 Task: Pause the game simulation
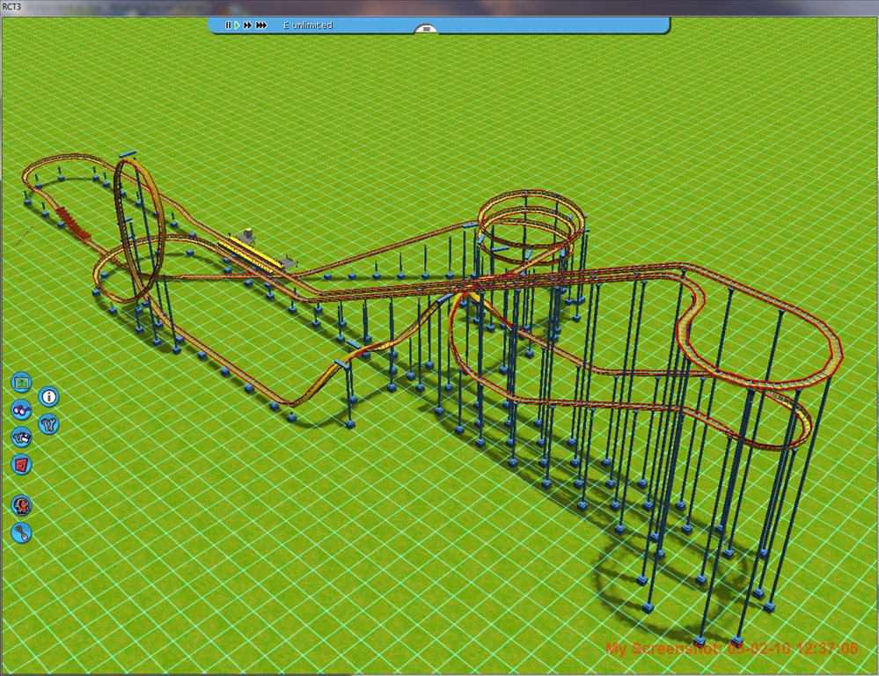click(228, 26)
